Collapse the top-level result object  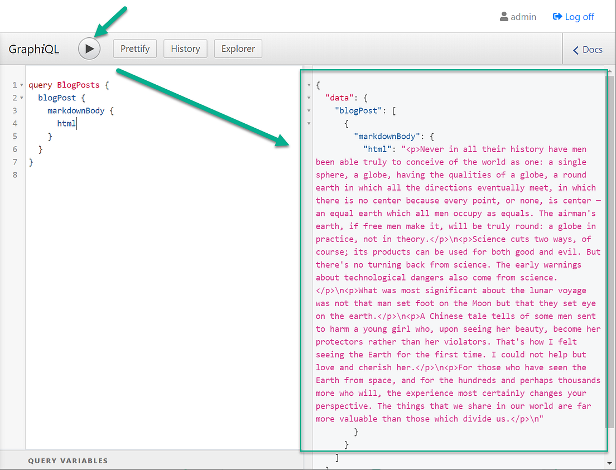pos(309,85)
